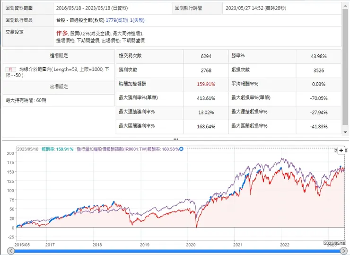Click the 回測執行商品 row label
Screen dimensions: 350x255
[19, 20]
